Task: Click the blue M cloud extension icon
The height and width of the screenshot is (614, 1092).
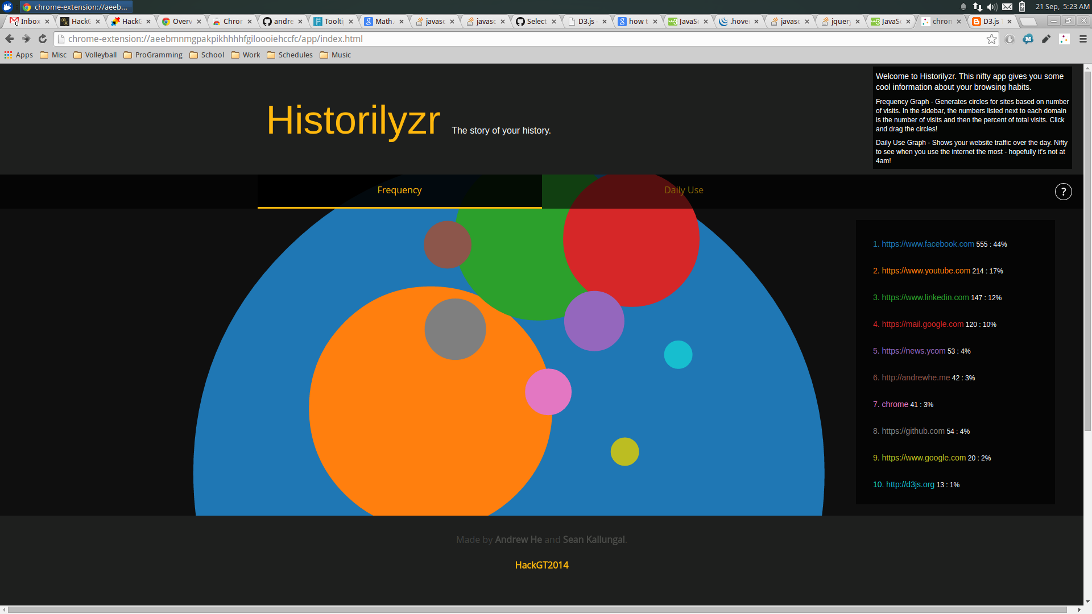Action: (x=1028, y=39)
